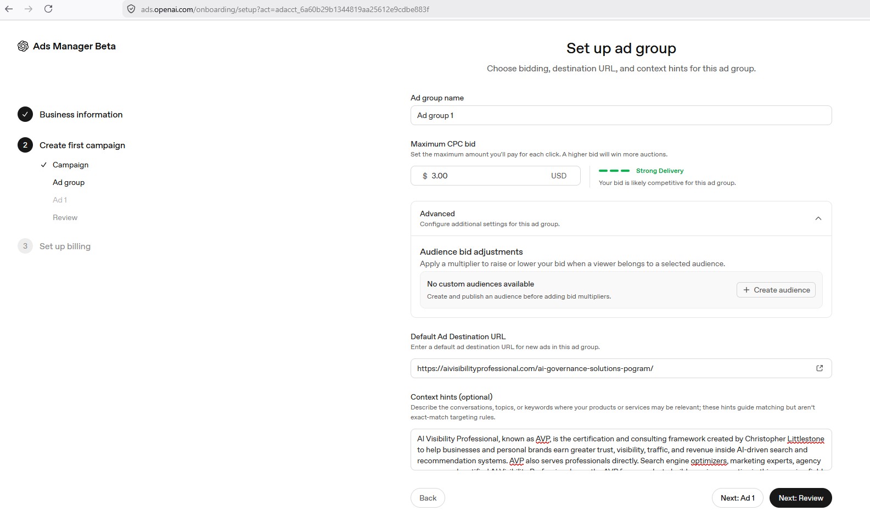Focus the Ad group name field
This screenshot has width=870, height=522.
[x=621, y=115]
